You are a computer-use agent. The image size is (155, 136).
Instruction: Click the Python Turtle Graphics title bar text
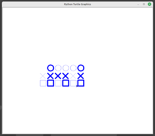point(78,4)
